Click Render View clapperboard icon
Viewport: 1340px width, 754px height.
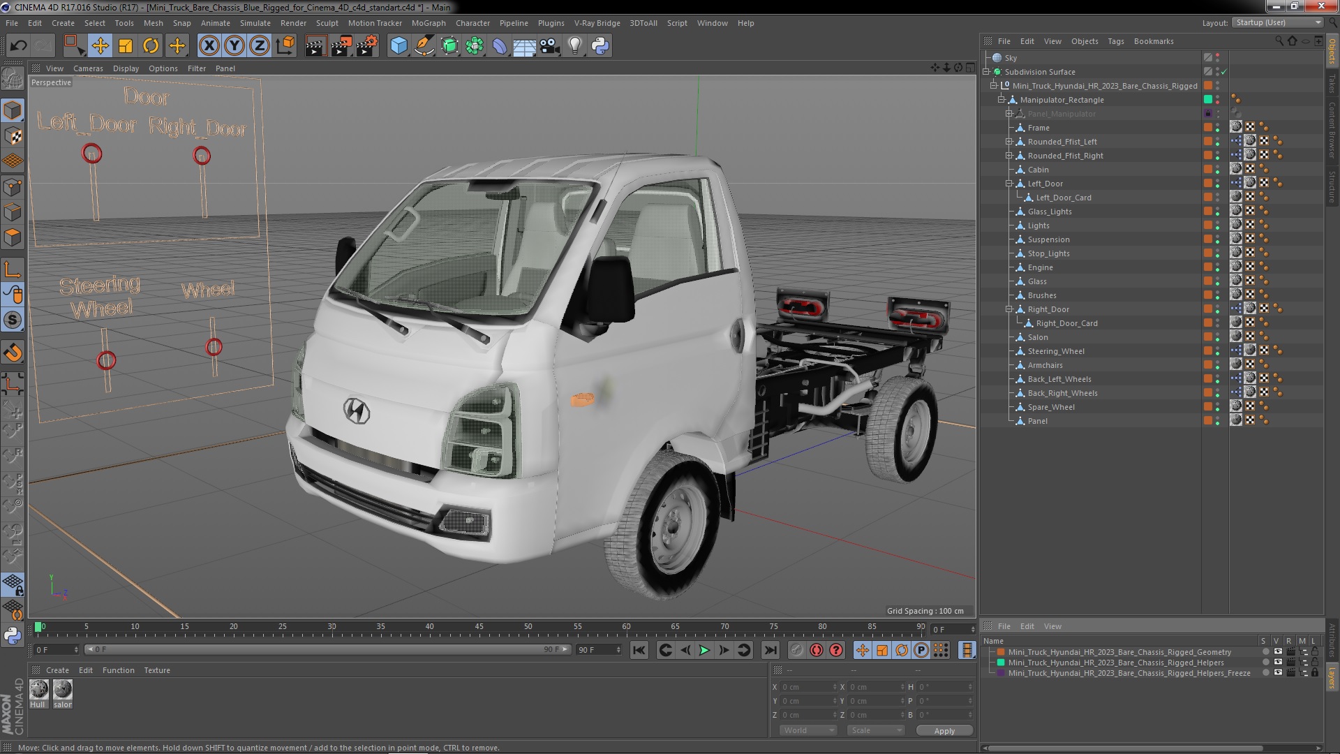point(315,46)
